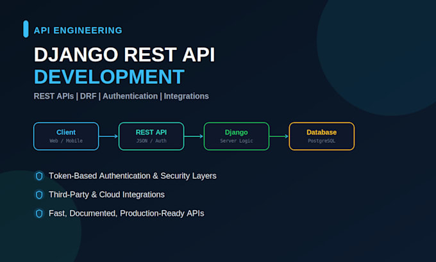Click the blue DEVELOPMENT word
This screenshot has width=436, height=262.
point(109,77)
